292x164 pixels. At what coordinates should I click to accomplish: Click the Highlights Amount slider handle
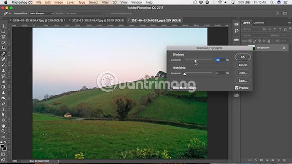[x=184, y=74]
